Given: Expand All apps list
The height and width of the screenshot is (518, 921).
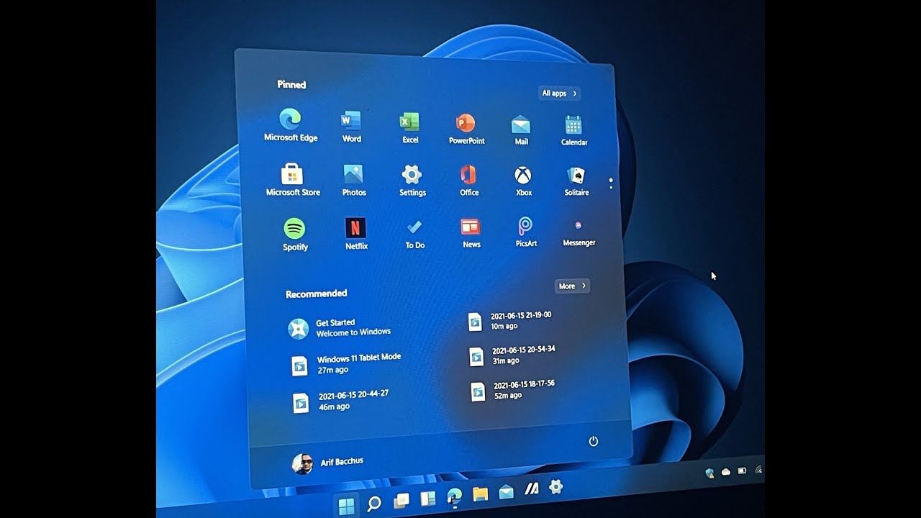Looking at the screenshot, I should (x=559, y=94).
